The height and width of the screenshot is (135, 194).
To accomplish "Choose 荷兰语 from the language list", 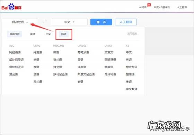I will [58, 60].
